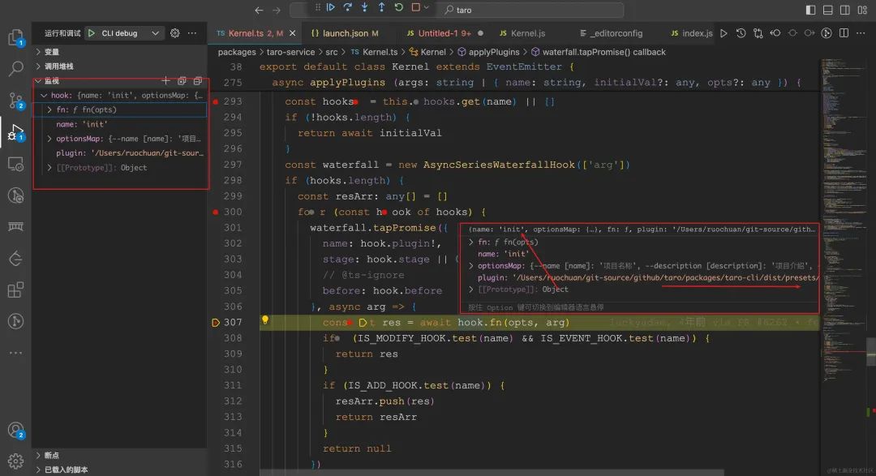Open the Search view in activity bar
Image resolution: width=876 pixels, height=476 pixels.
tap(15, 69)
